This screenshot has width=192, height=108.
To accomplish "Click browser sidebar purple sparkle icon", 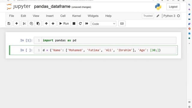I will tap(189, 9).
